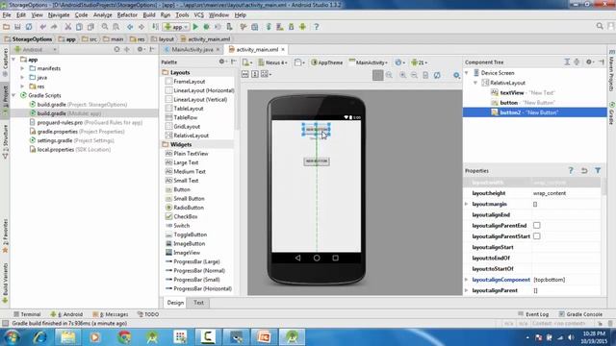Open the Messages tool window
616x346 pixels.
tap(111, 314)
